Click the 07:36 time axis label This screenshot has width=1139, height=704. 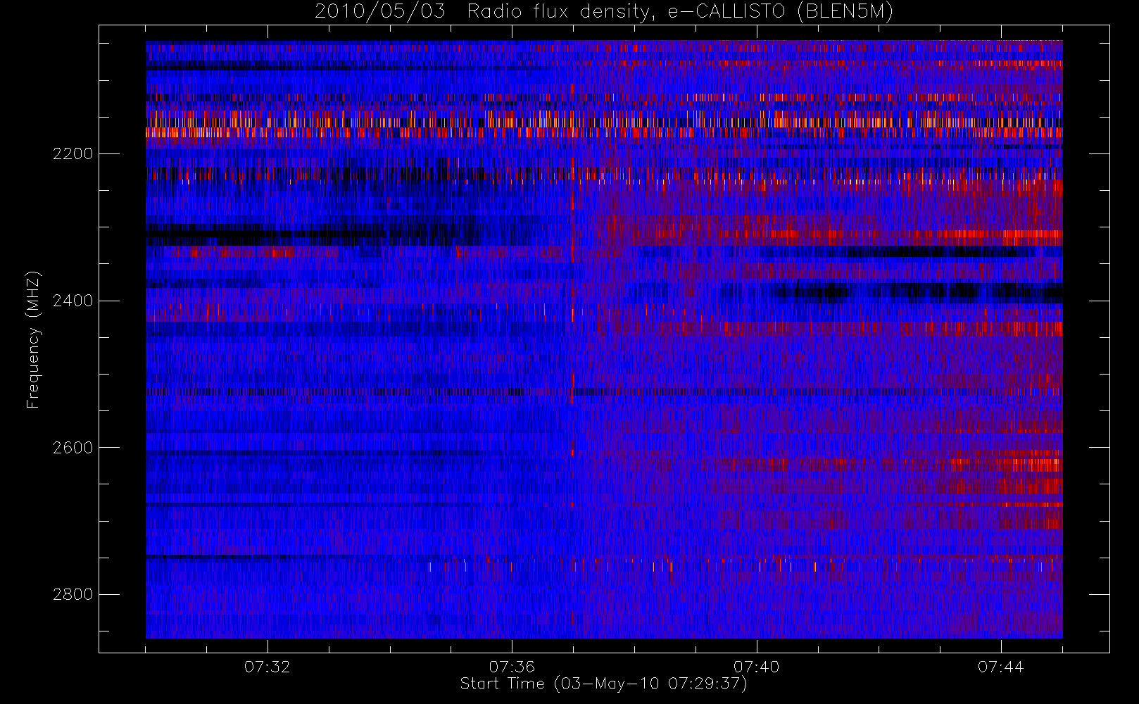pyautogui.click(x=512, y=667)
